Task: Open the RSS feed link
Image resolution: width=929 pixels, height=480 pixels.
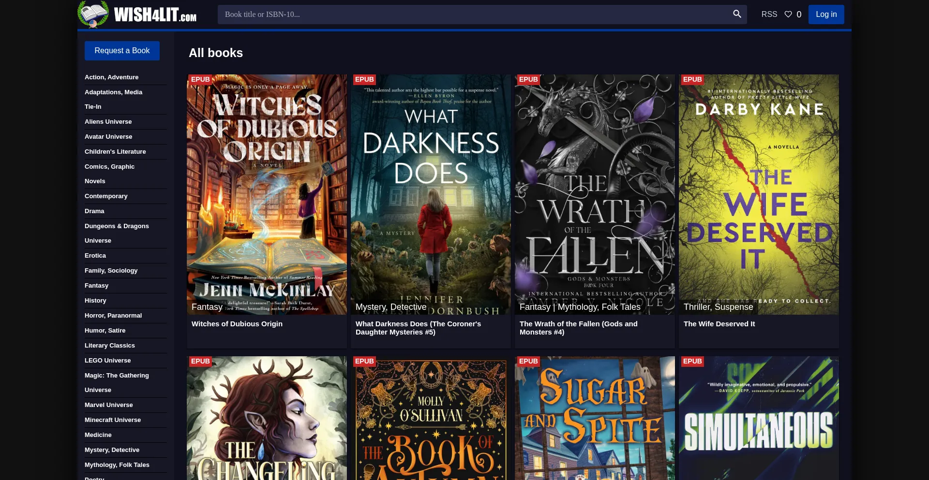Action: (x=769, y=15)
